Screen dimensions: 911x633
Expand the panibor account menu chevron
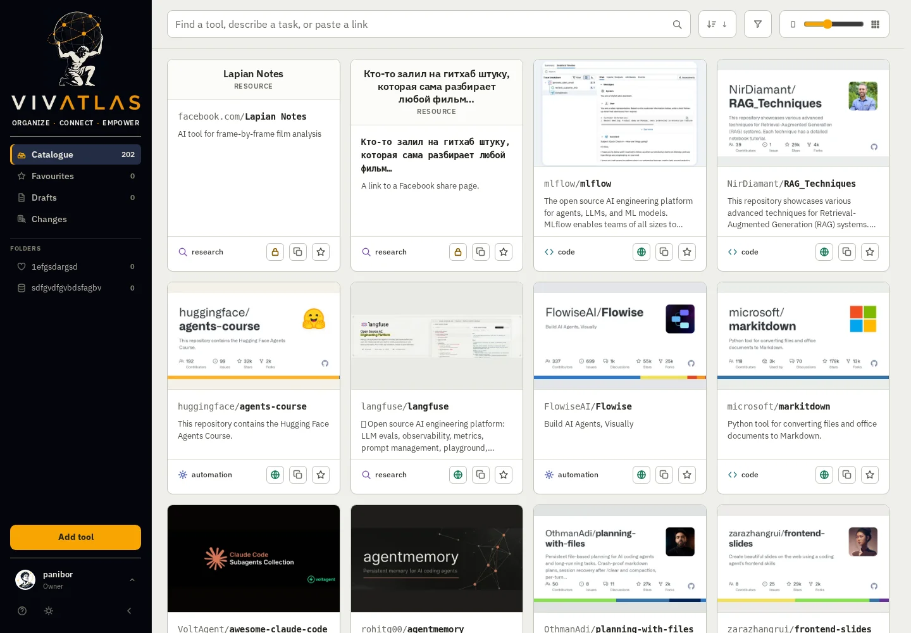tap(132, 580)
